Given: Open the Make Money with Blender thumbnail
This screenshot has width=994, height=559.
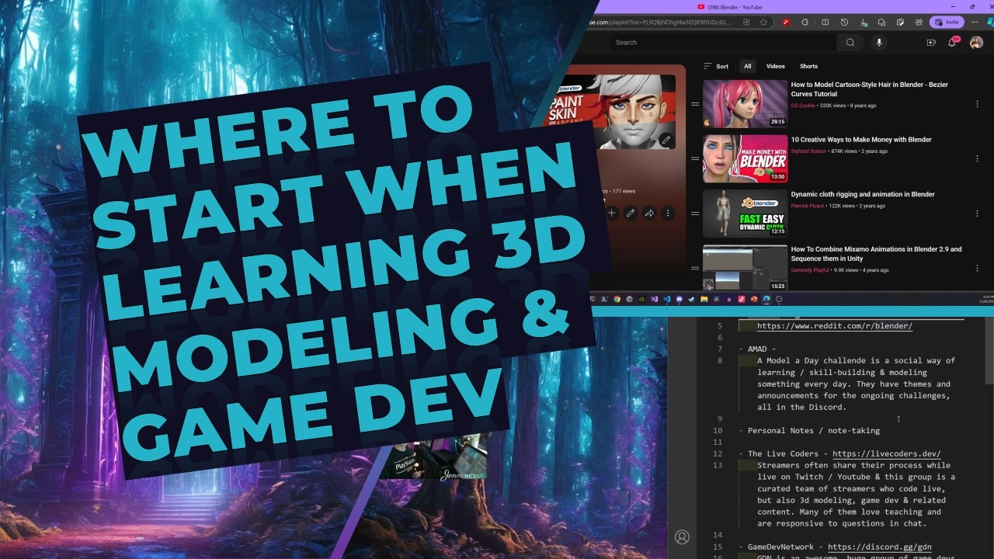Looking at the screenshot, I should [745, 158].
